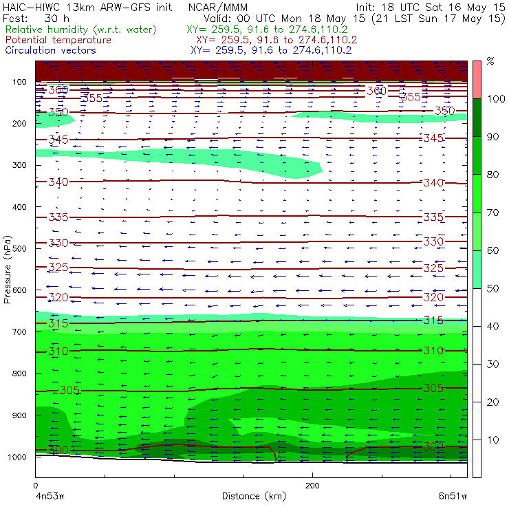The image size is (509, 509).
Task: Click the blue 'Circulation vectors' legend text
Action: pos(50,50)
